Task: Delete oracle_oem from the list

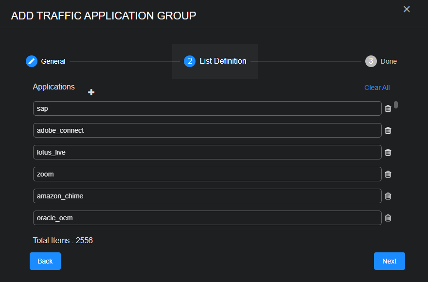Action: click(388, 218)
